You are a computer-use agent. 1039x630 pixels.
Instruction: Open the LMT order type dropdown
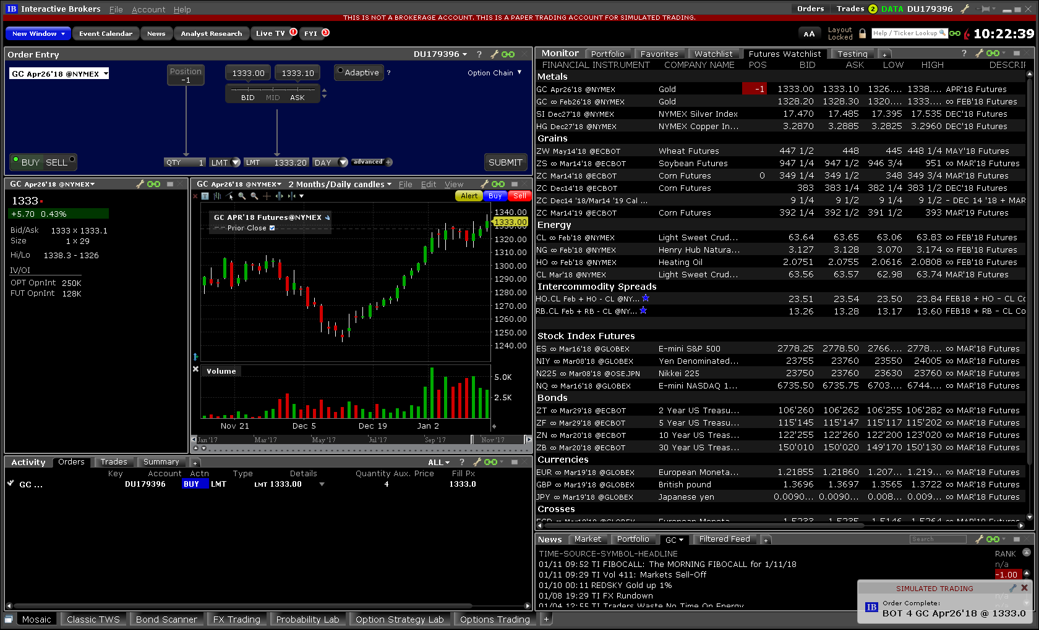point(235,162)
